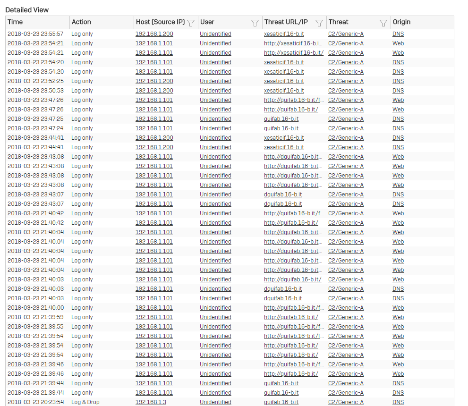This screenshot has width=468, height=406.
Task: Open http://quifab.16-b.it/f... link at 21:39:55
Action: 294,327
